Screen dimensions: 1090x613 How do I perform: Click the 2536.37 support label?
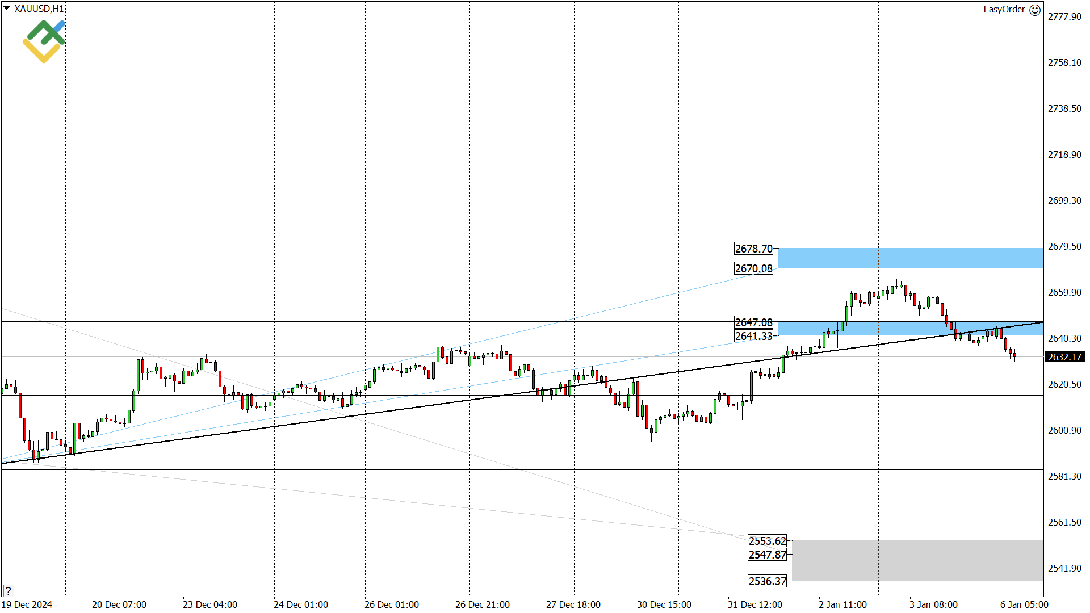tap(768, 581)
